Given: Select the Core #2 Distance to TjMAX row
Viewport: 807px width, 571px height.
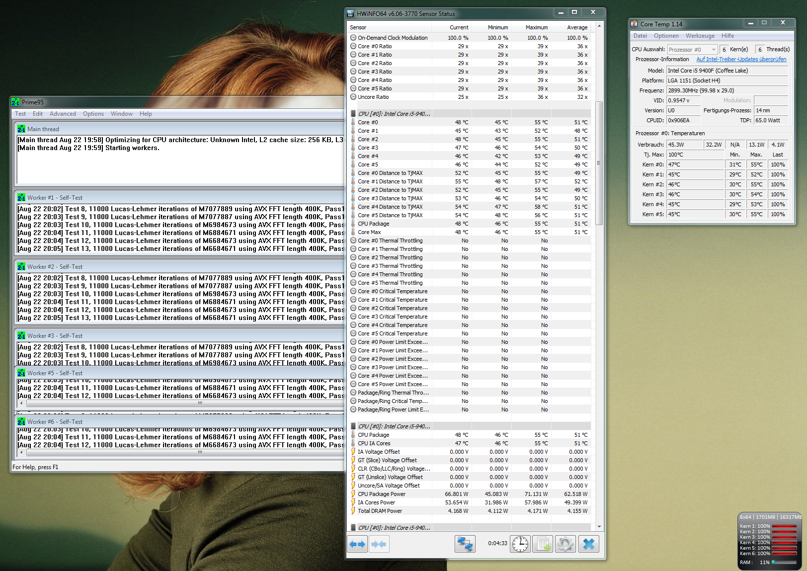Looking at the screenshot, I should (470, 190).
